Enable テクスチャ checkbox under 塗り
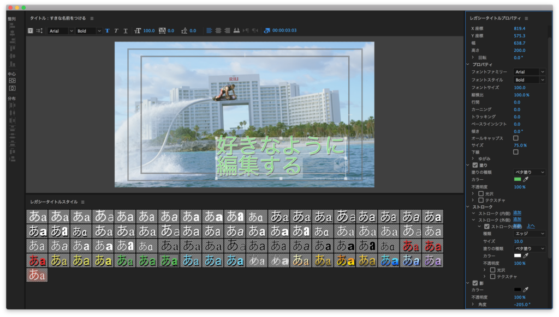The height and width of the screenshot is (317, 559). pos(481,200)
